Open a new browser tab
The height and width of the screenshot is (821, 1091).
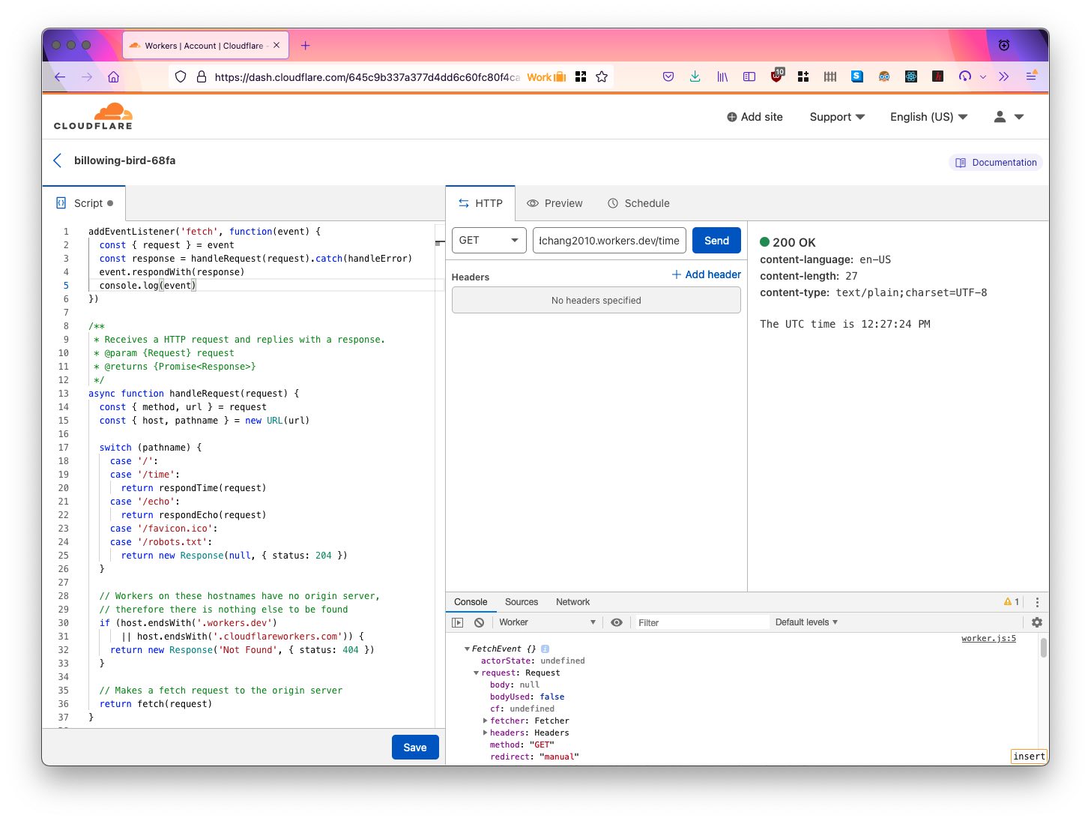(x=306, y=46)
